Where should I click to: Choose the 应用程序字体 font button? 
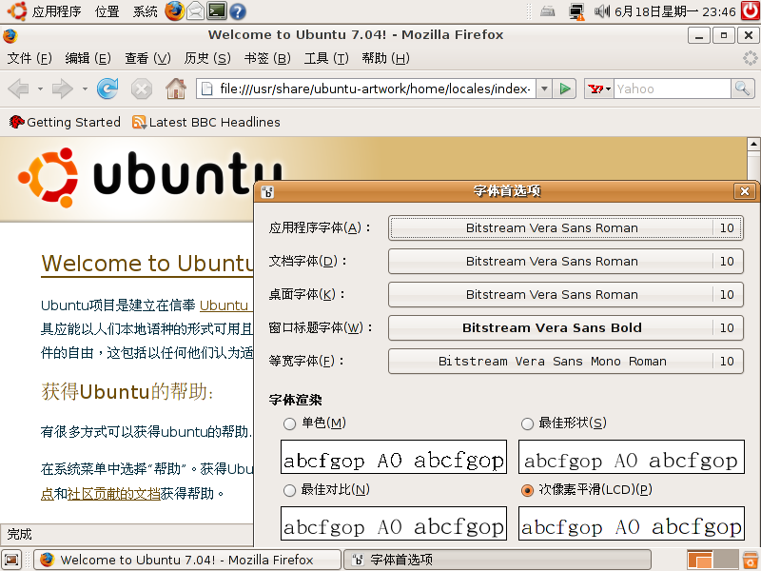click(566, 228)
